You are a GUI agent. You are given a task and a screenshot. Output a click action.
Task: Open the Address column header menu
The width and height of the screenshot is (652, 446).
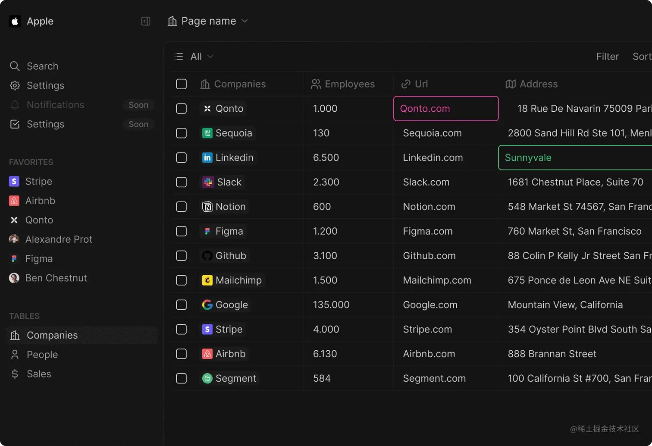532,84
